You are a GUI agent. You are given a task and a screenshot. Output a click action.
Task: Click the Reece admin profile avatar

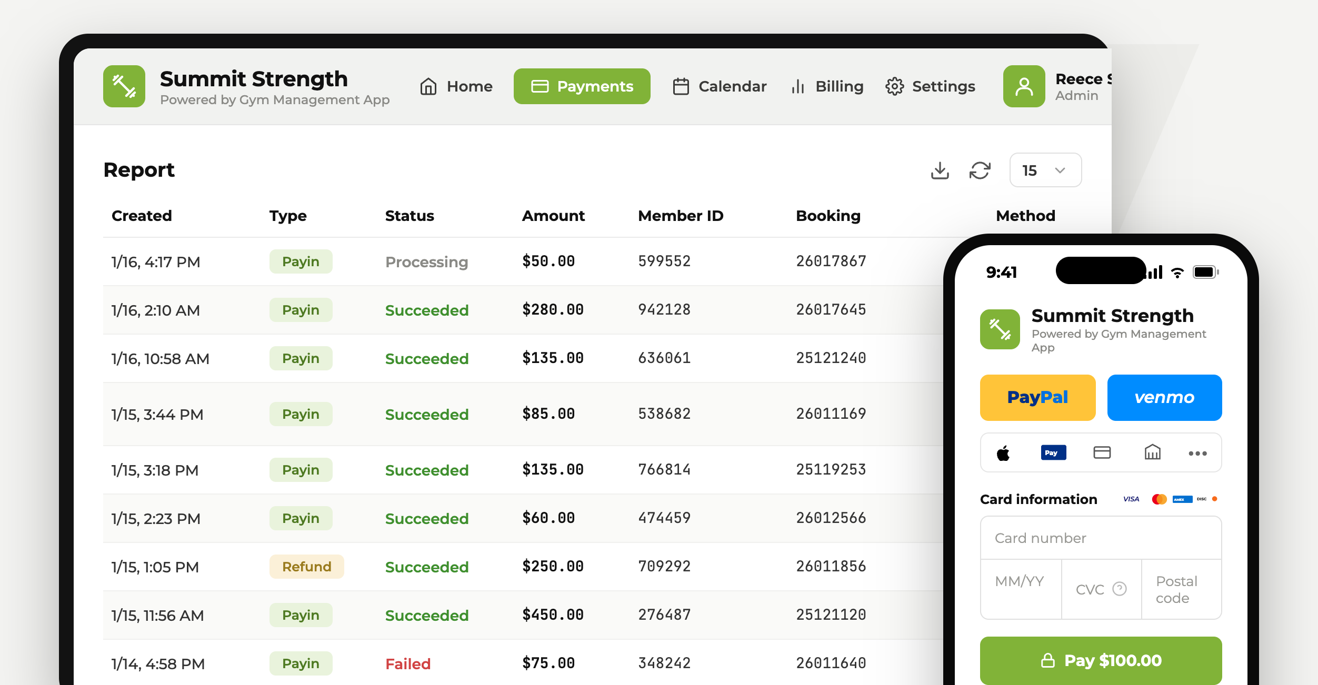pos(1024,86)
